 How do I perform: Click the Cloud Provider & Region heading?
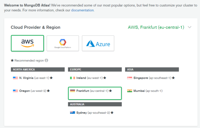36,27
